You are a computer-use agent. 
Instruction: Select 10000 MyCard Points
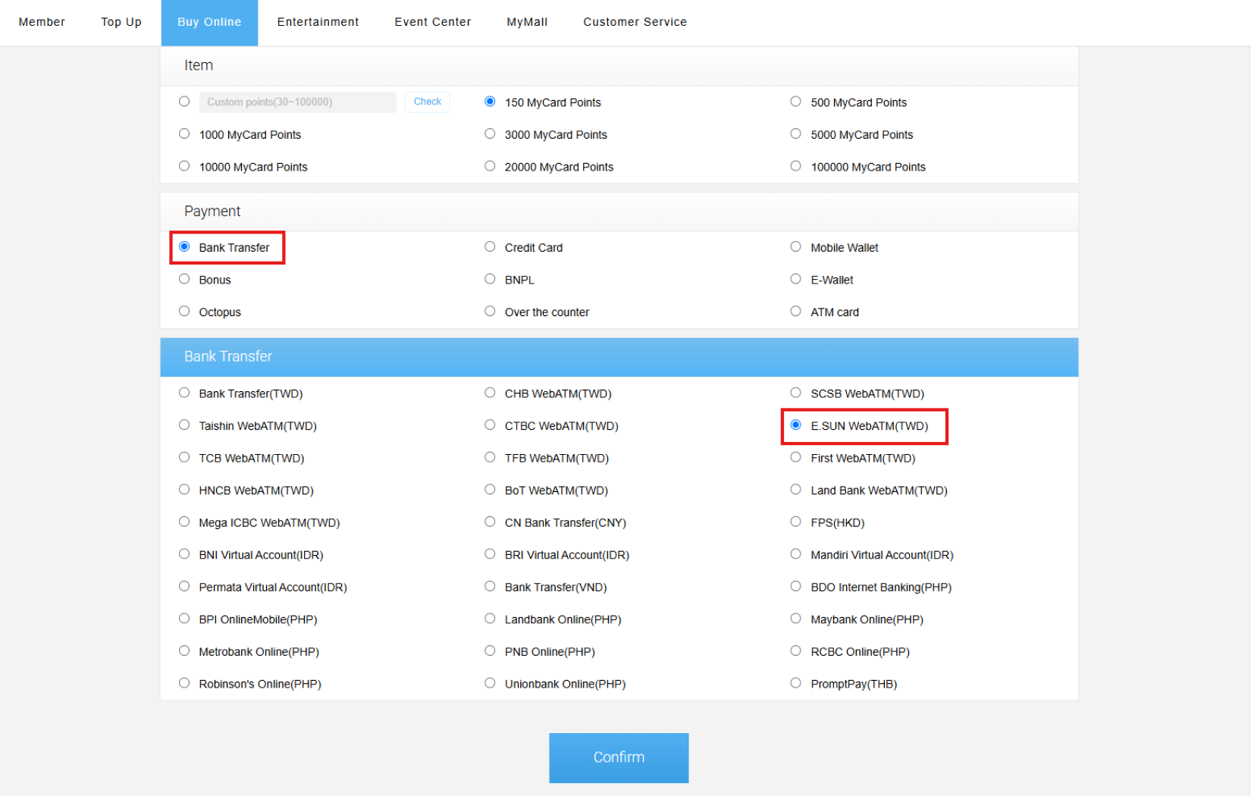[184, 166]
